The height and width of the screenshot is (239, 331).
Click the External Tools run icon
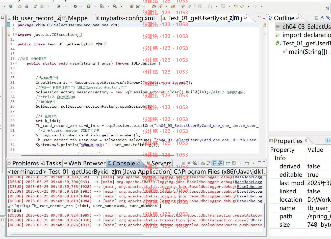pyautogui.click(x=115, y=6)
